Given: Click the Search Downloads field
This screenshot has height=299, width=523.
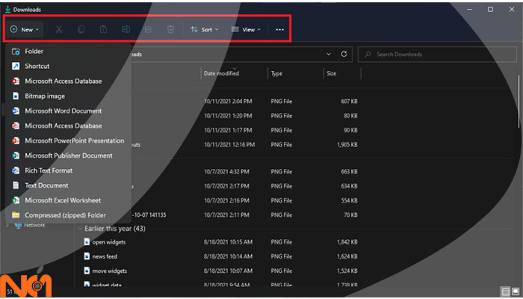Looking at the screenshot, I should coord(437,54).
